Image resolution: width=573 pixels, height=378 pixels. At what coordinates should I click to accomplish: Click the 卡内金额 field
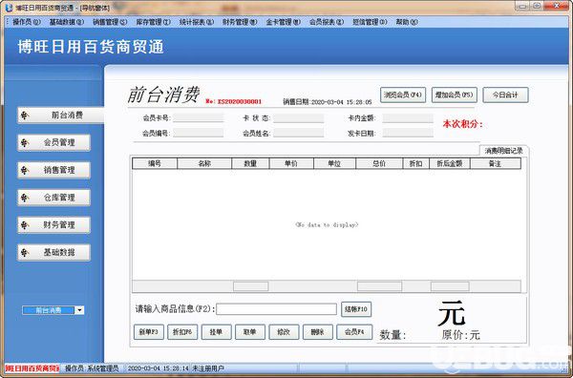pyautogui.click(x=408, y=118)
